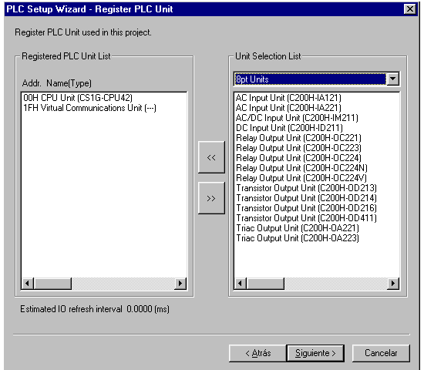Select Triac Output Unit (C200H-OA223)

coord(298,238)
